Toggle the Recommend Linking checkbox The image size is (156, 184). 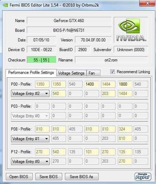pyautogui.click(x=112, y=71)
